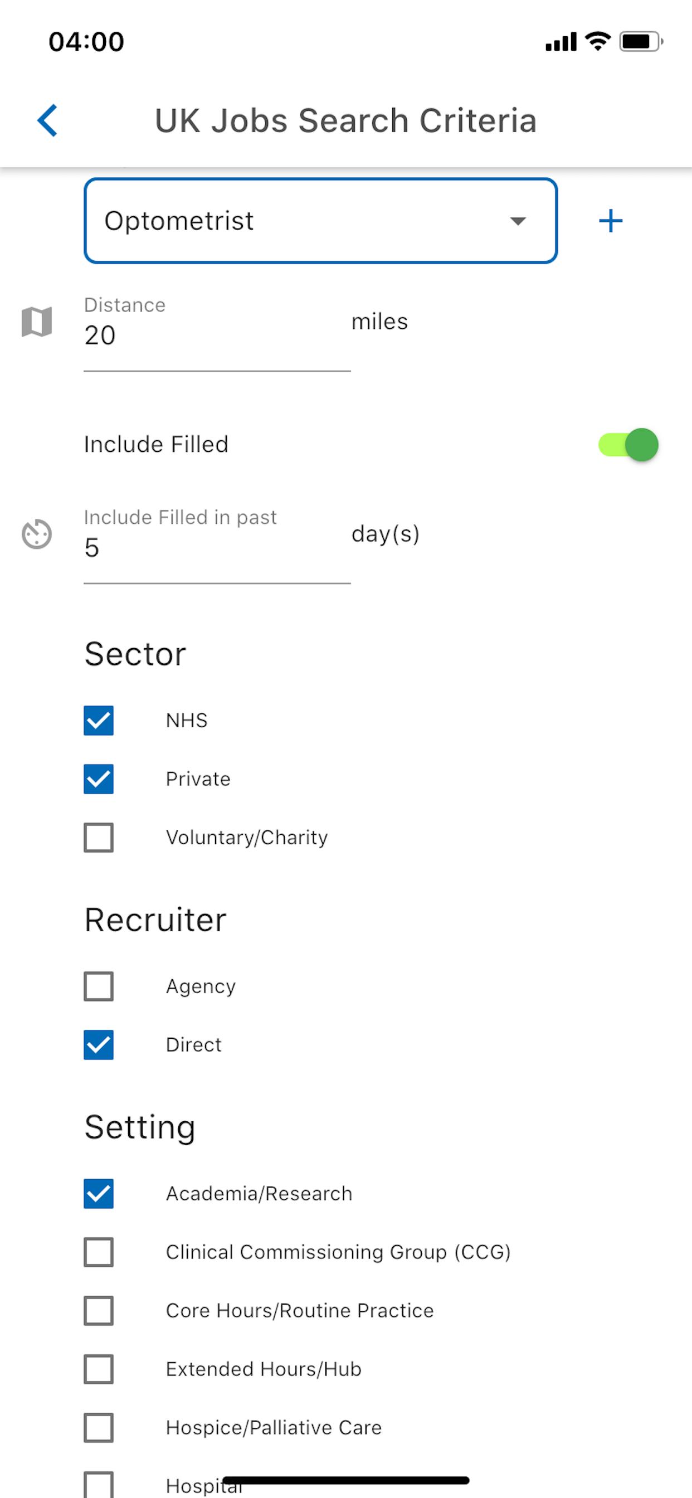Edit the Distance miles input field
The width and height of the screenshot is (692, 1498).
pyautogui.click(x=217, y=333)
